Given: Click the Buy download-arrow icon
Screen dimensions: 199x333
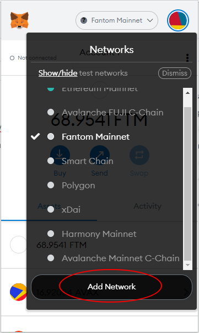Looking at the screenshot, I should [60, 155].
